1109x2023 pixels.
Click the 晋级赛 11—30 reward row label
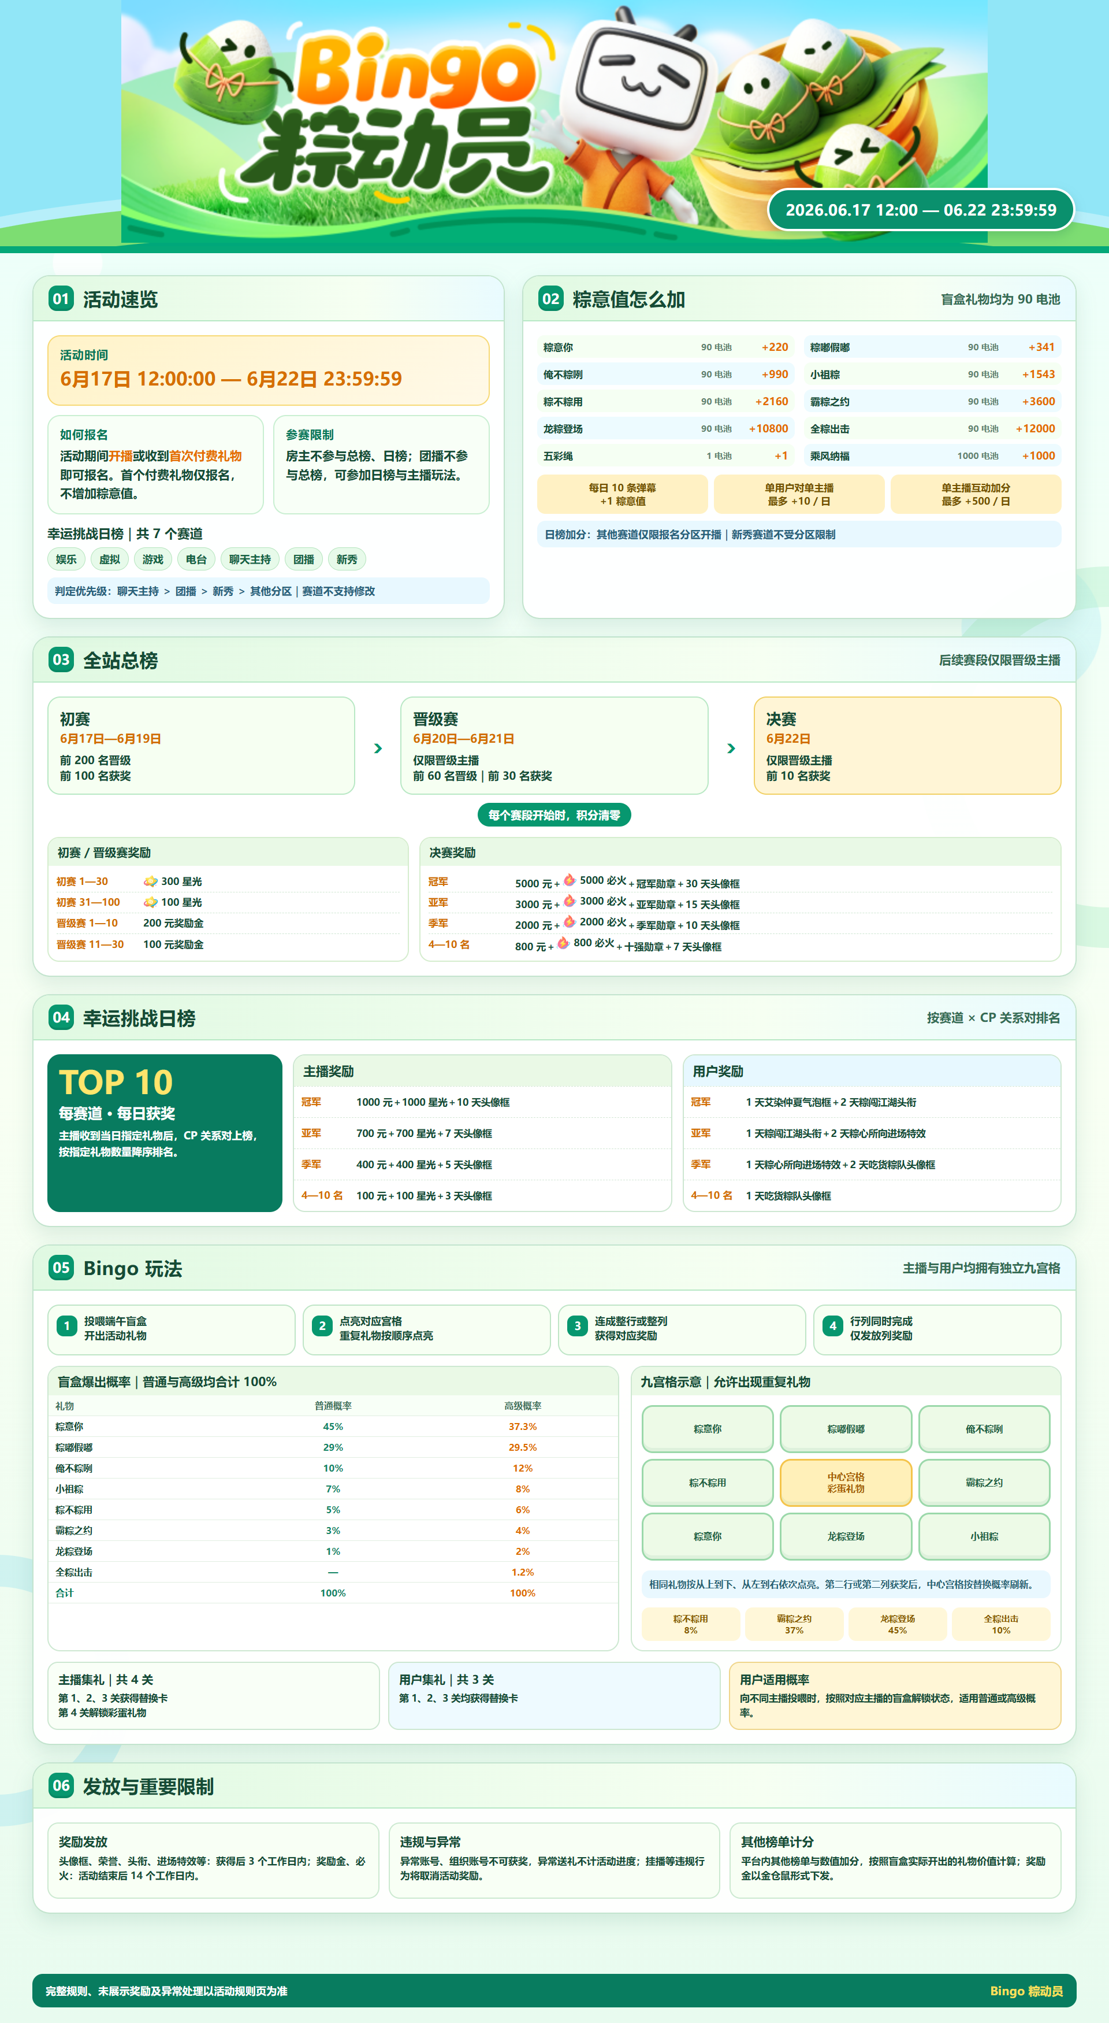pos(90,944)
